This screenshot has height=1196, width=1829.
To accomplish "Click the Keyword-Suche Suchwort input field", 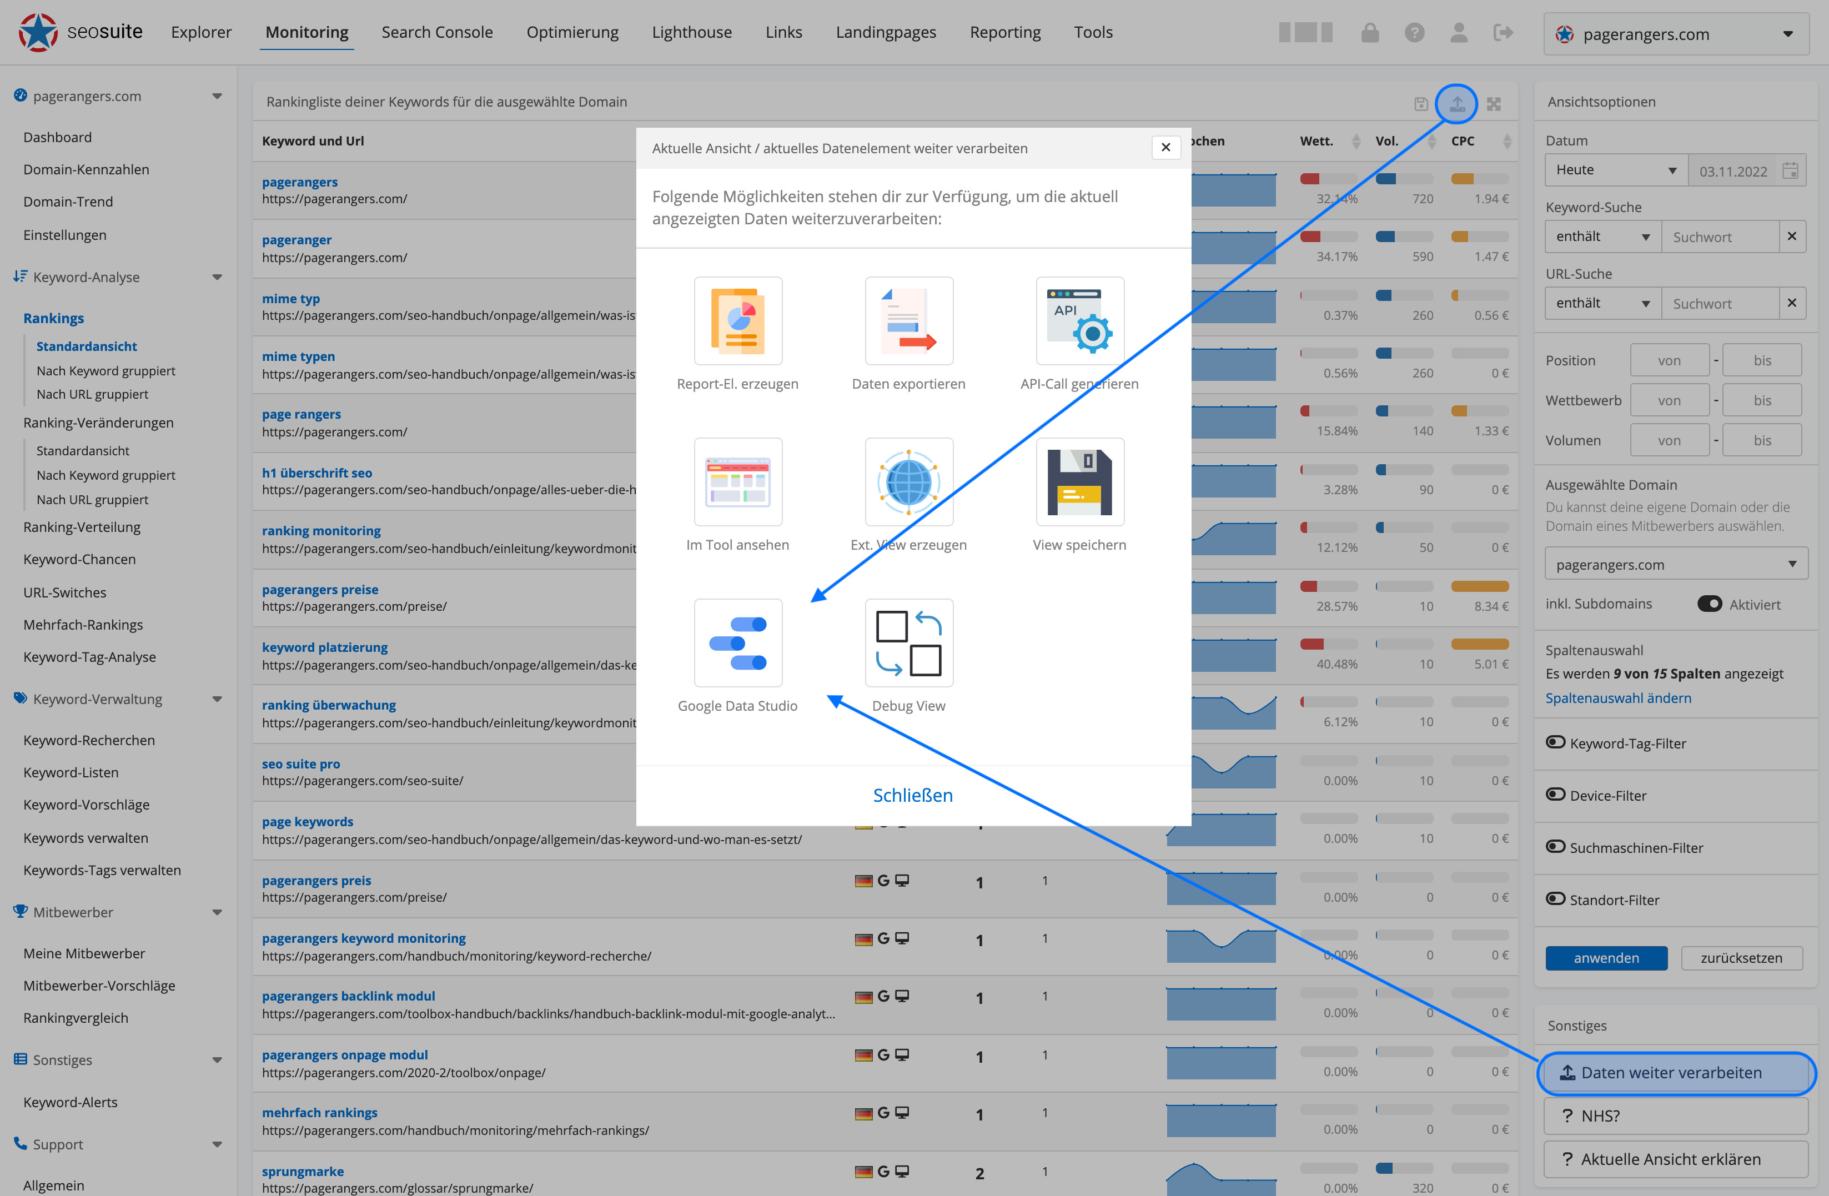I will pyautogui.click(x=1720, y=237).
